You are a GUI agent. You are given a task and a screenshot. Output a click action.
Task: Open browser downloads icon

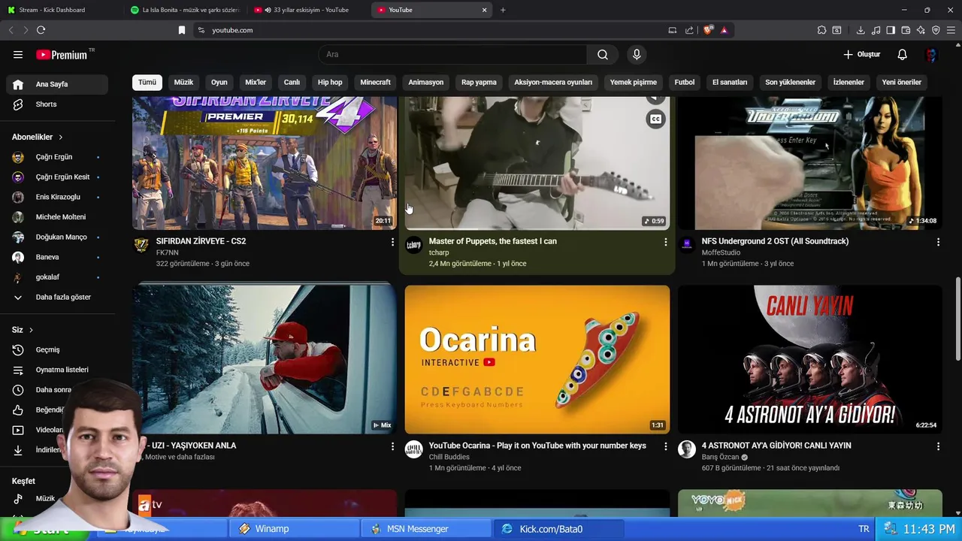click(x=861, y=30)
